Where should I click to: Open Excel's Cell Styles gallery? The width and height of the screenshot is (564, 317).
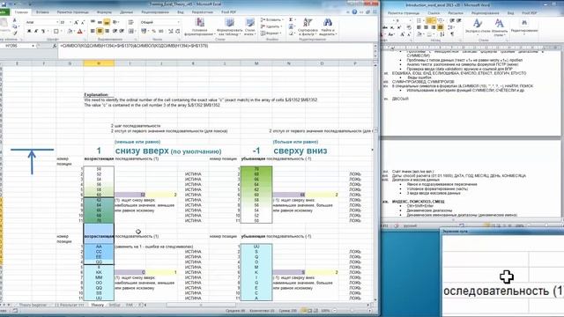(250, 26)
